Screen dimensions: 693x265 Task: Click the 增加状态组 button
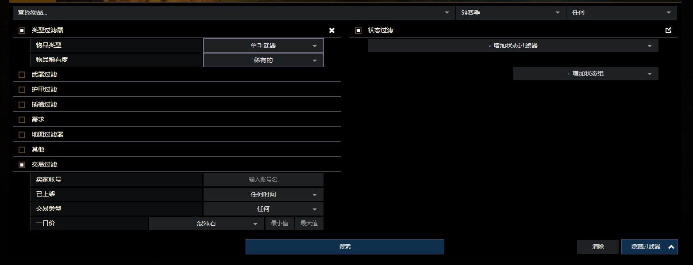[x=585, y=73]
